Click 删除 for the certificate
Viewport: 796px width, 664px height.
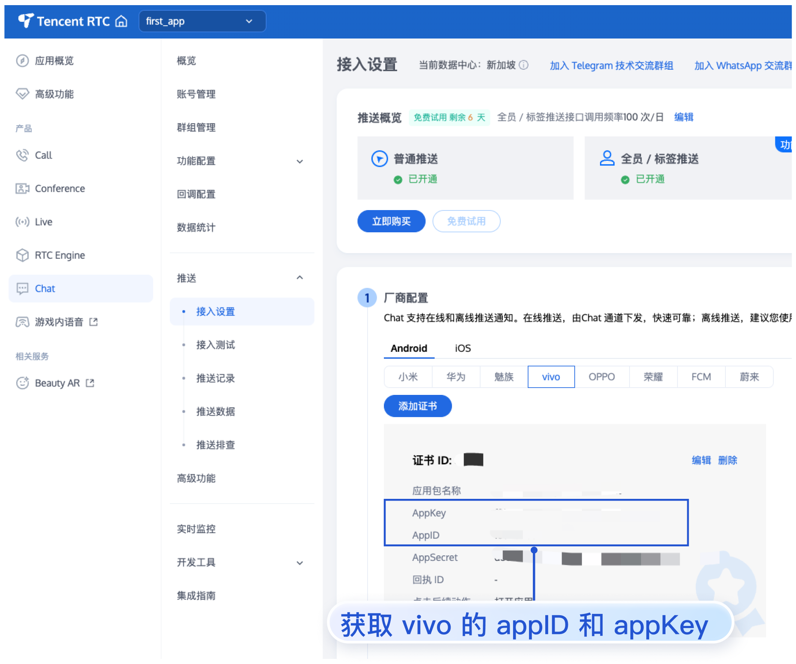[x=728, y=460]
